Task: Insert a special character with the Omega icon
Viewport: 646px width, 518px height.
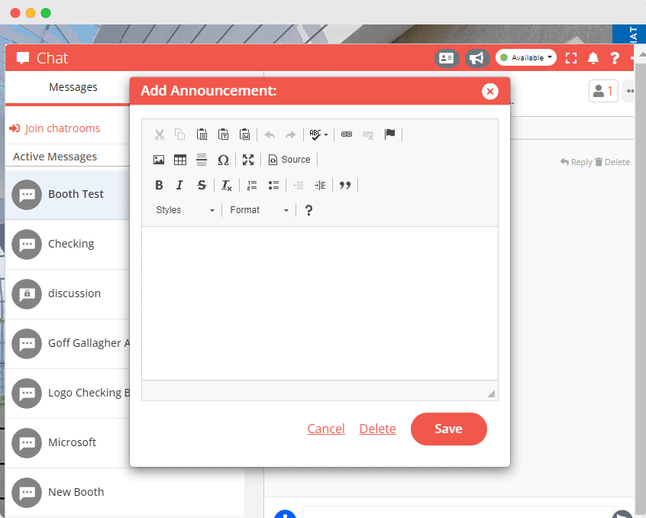Action: (x=223, y=160)
